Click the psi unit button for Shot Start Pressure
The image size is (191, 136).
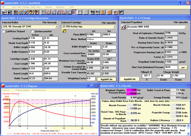[183, 67]
